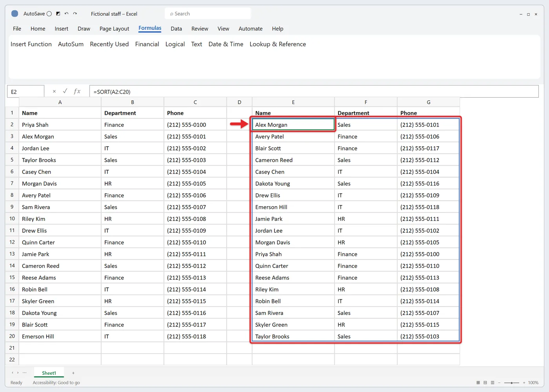Viewport: 549px width, 392px height.
Task: Click cell containing Quinn Carter in column A
Action: tap(60, 242)
